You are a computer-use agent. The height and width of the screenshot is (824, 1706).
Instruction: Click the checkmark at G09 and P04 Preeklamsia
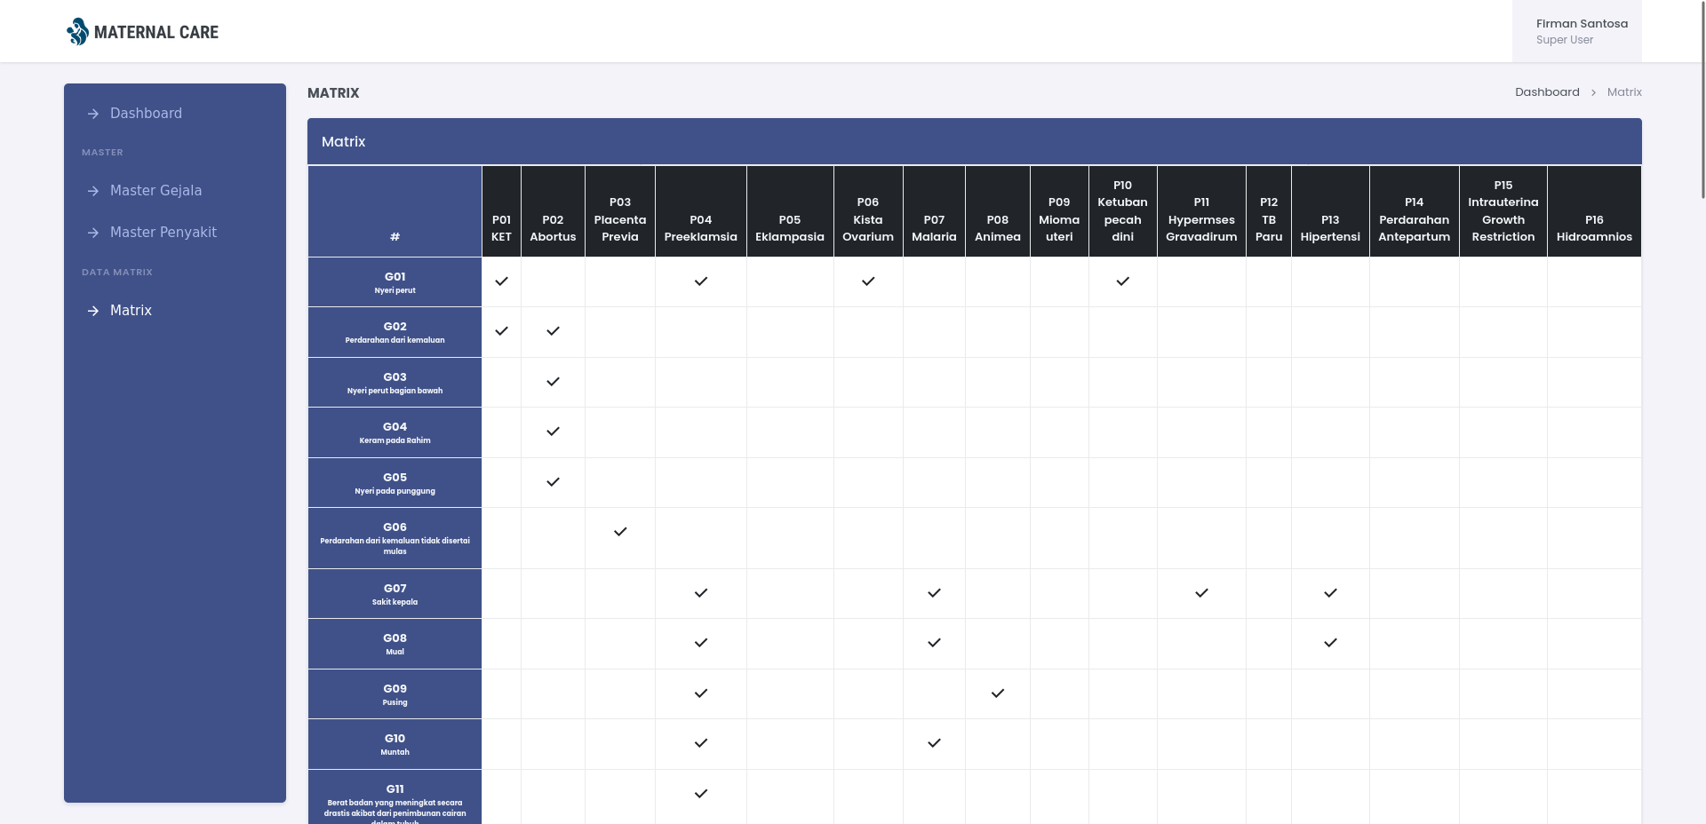[701, 693]
